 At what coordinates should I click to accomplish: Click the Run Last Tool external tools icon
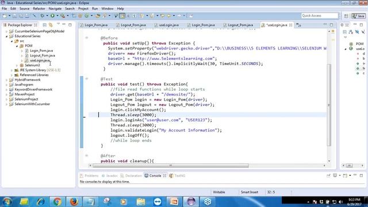pyautogui.click(x=63, y=16)
